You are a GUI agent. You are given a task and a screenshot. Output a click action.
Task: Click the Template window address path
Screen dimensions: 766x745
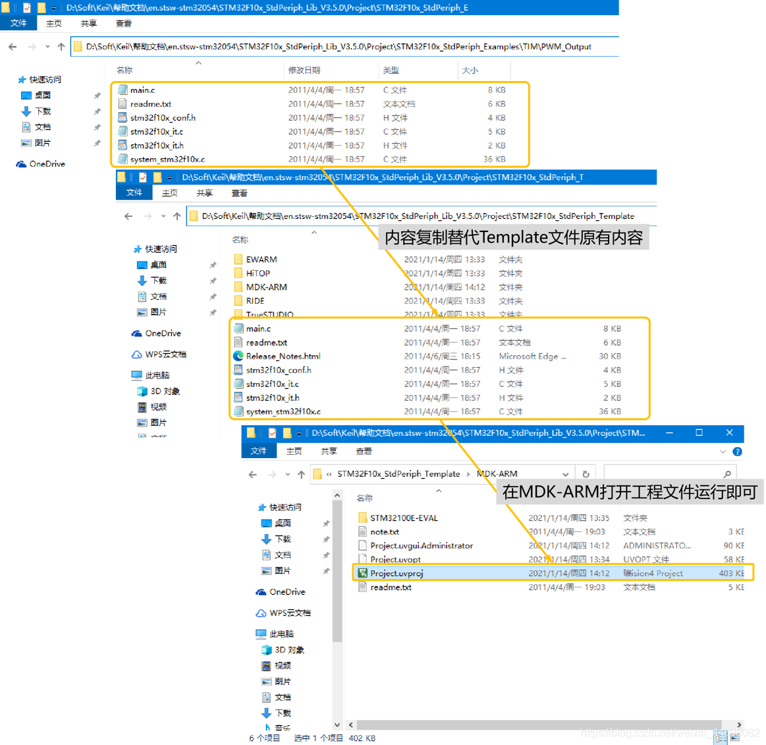418,216
